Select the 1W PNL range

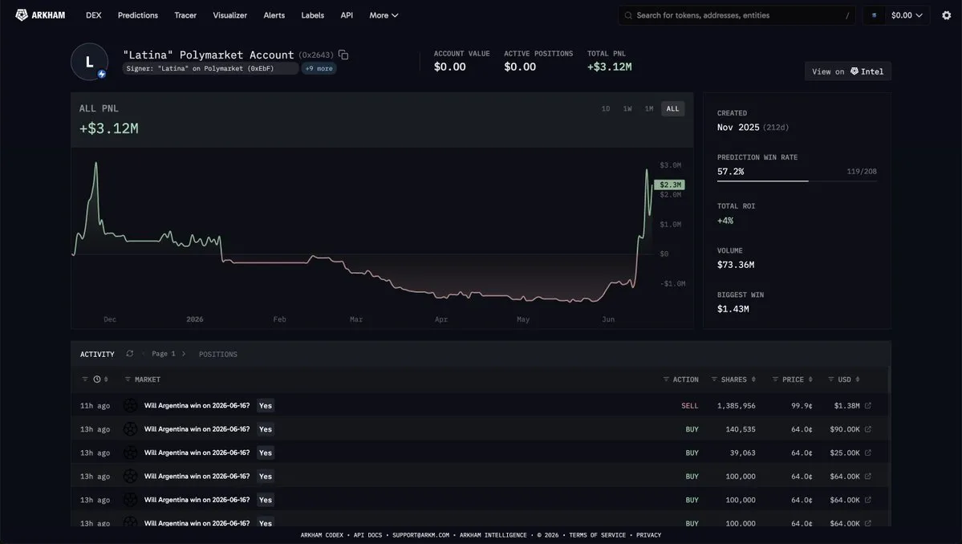[627, 108]
